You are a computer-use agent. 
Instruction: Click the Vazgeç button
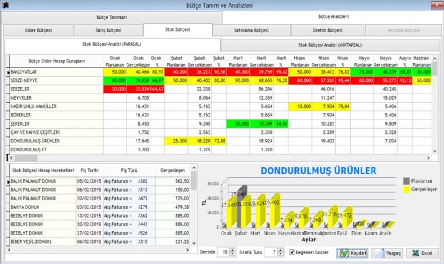(x=387, y=253)
